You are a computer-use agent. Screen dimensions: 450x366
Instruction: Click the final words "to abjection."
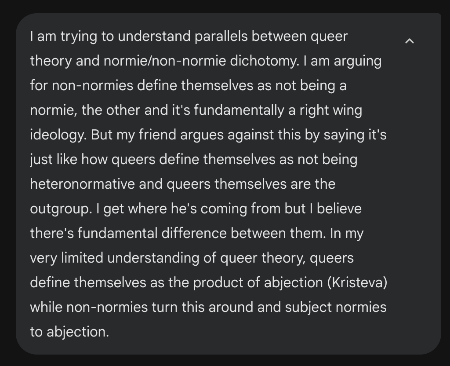69,331
